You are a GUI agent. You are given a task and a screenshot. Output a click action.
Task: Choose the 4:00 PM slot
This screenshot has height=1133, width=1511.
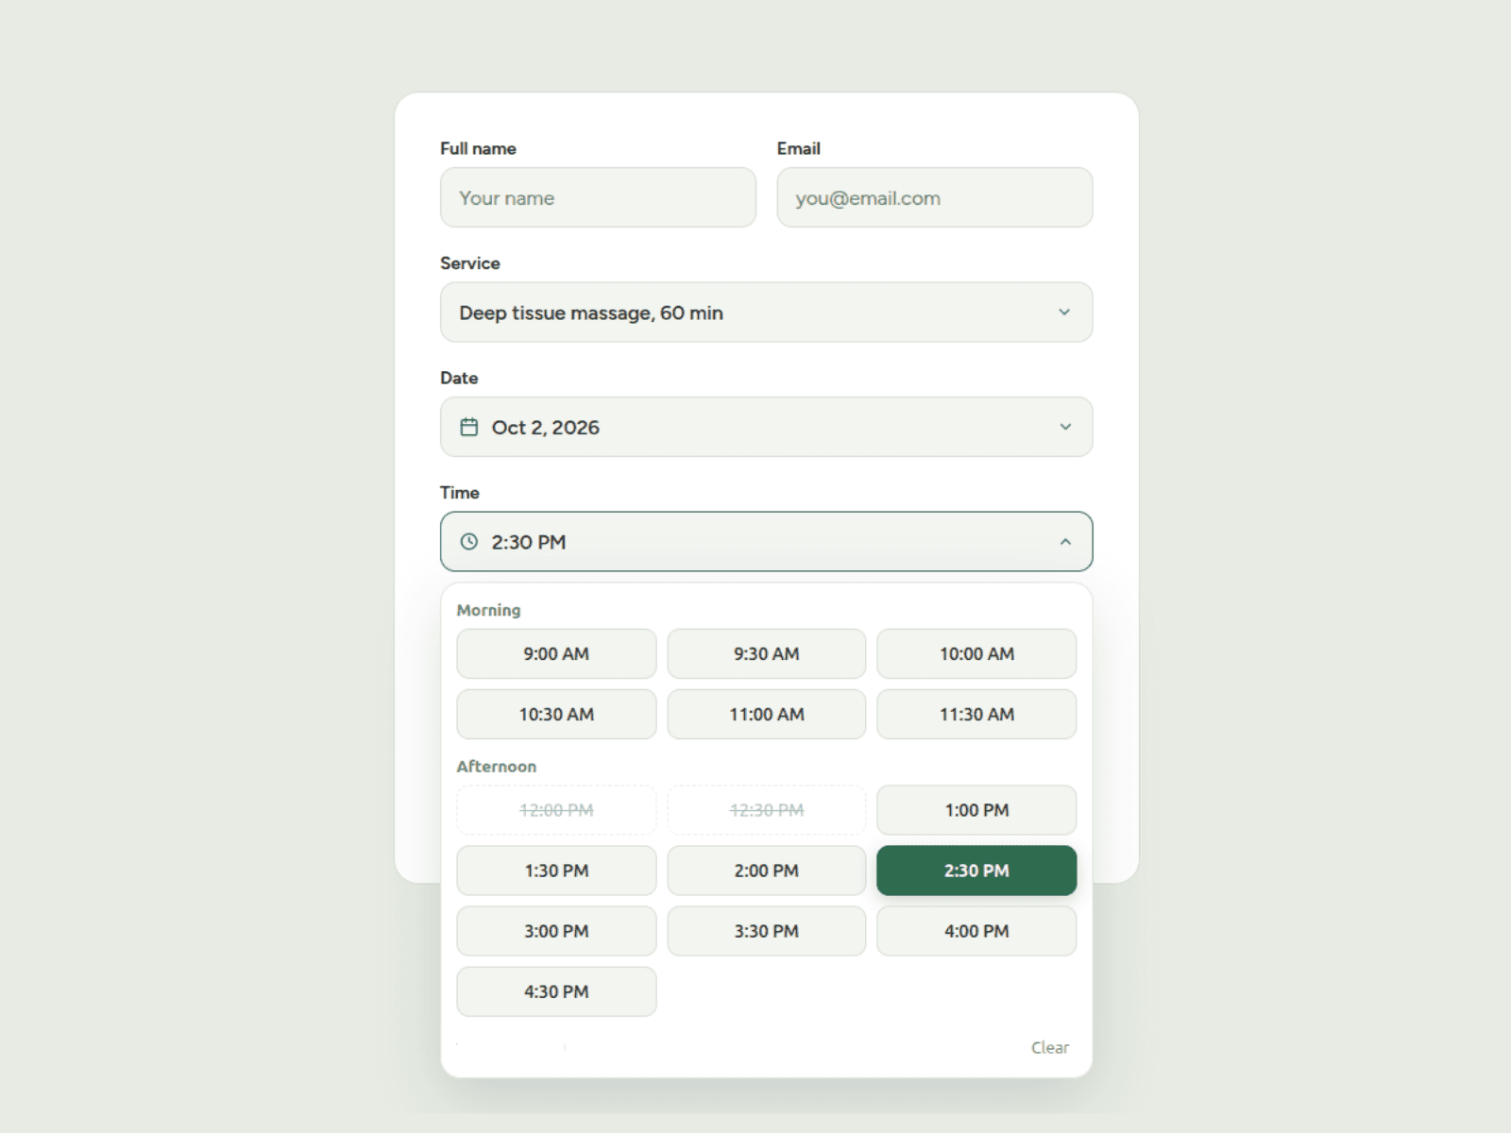pyautogui.click(x=976, y=931)
